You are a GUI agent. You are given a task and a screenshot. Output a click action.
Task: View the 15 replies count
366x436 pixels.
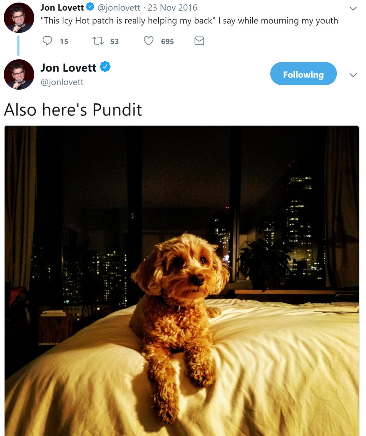pos(64,41)
